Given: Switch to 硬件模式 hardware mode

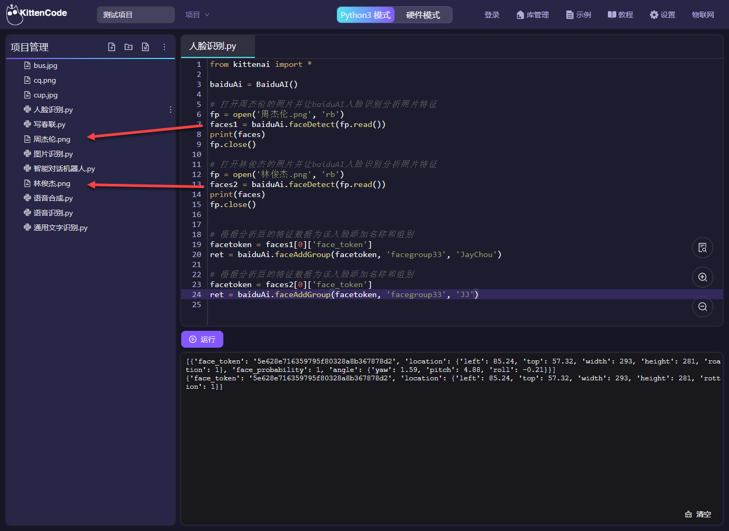Looking at the screenshot, I should tap(423, 15).
